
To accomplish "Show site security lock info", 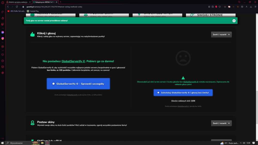I will (x=23, y=7).
